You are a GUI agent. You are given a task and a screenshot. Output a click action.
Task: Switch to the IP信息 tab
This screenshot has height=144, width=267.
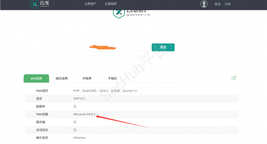pyautogui.click(x=87, y=78)
